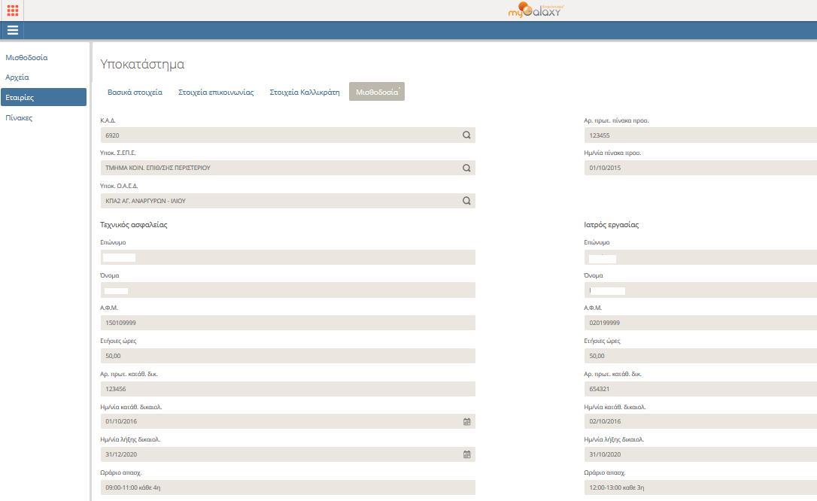This screenshot has width=817, height=501.
Task: Select the Μισθοδοσία tab
Action: coord(377,92)
